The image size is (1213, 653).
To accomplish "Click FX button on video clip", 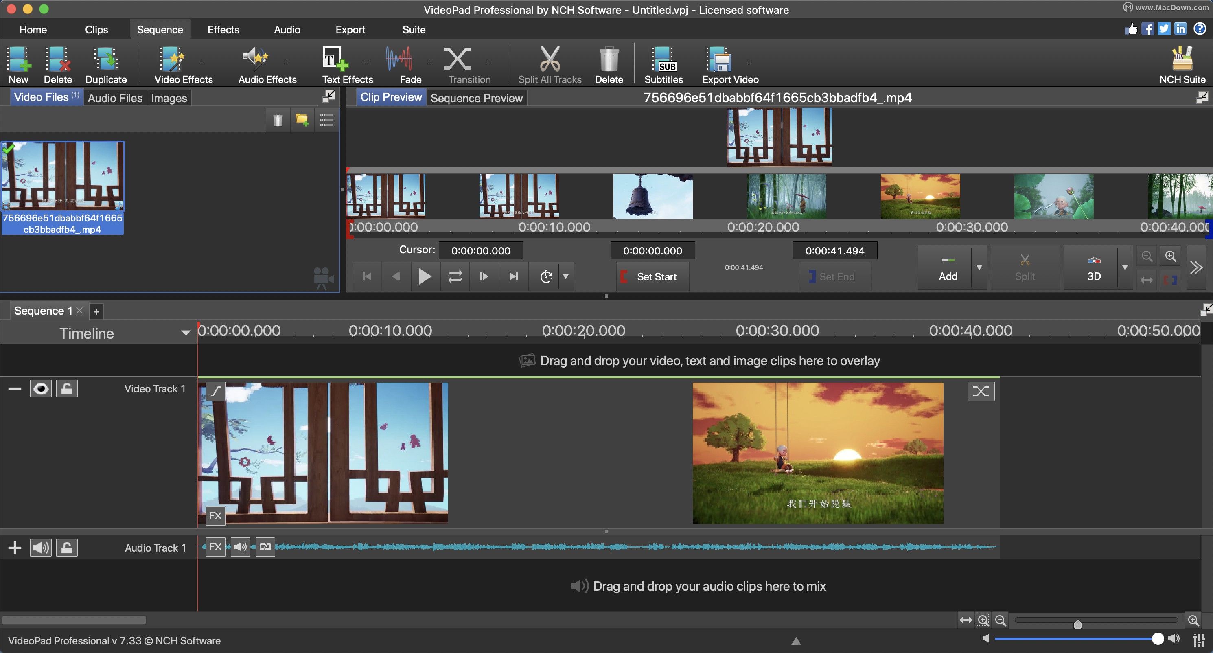I will [215, 515].
